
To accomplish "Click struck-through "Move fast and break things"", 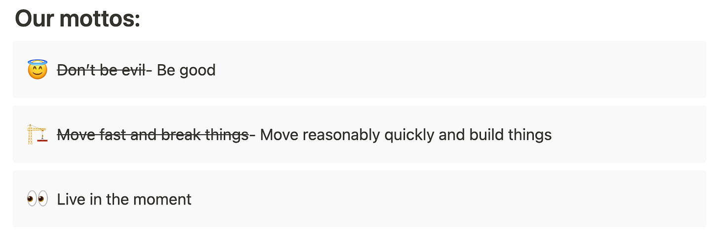I will pos(153,134).
